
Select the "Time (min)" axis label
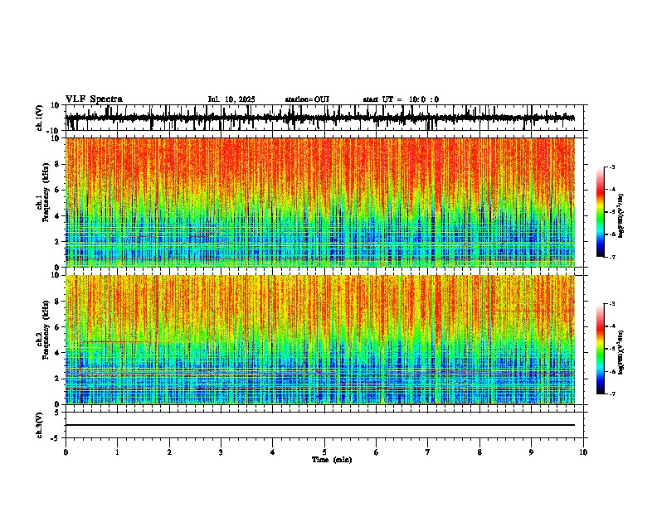point(332,460)
